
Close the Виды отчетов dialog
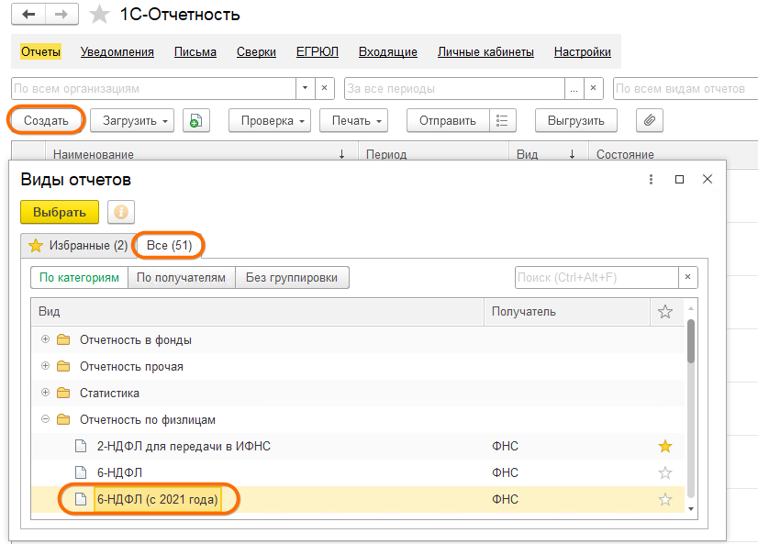point(708,179)
